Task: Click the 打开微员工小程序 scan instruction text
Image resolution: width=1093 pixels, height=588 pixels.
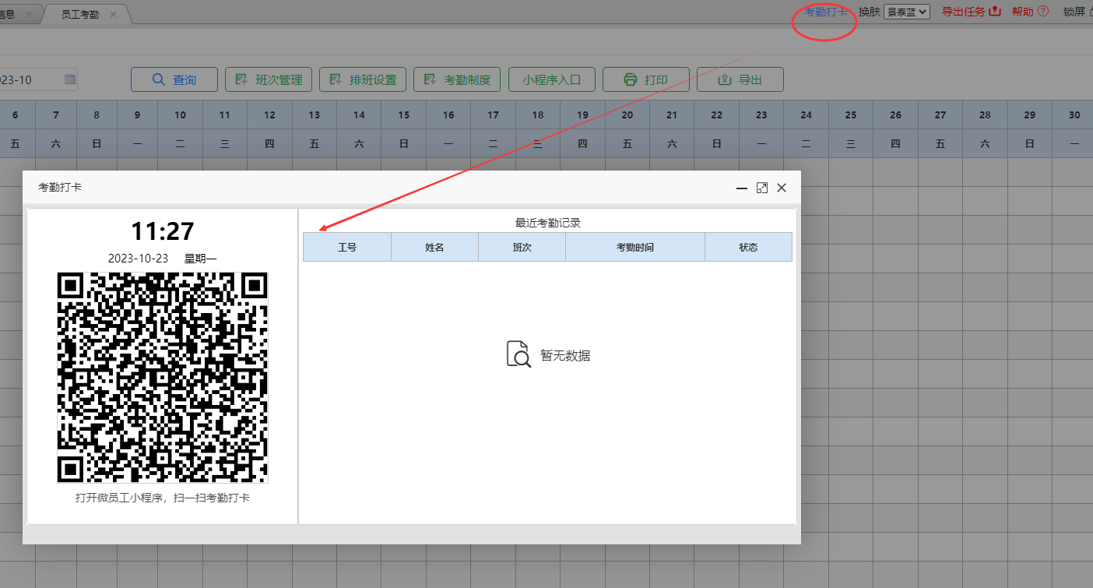Action: pyautogui.click(x=163, y=498)
